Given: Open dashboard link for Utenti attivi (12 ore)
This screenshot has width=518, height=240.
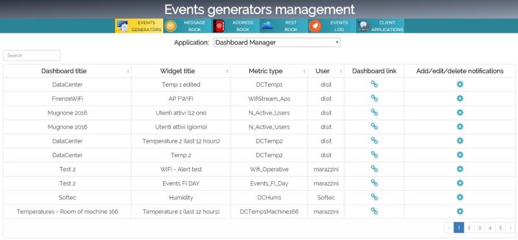Looking at the screenshot, I should click(x=374, y=113).
